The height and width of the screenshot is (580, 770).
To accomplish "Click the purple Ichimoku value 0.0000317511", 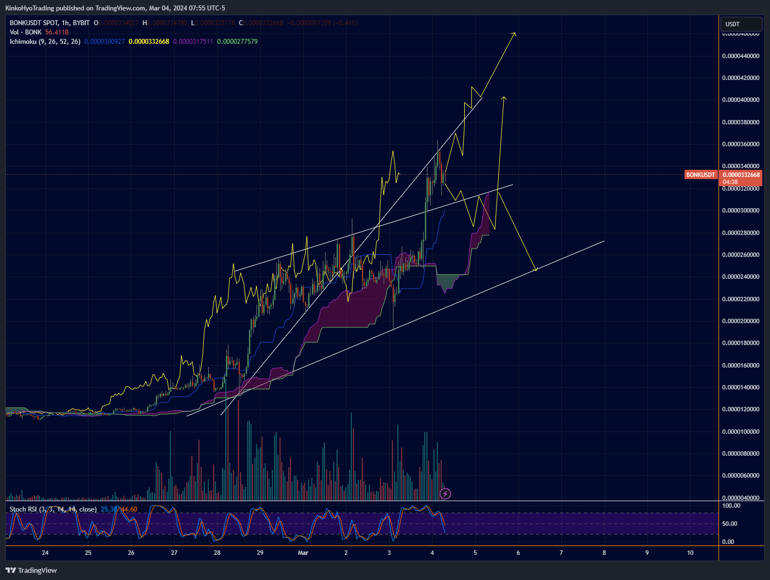I will click(193, 42).
